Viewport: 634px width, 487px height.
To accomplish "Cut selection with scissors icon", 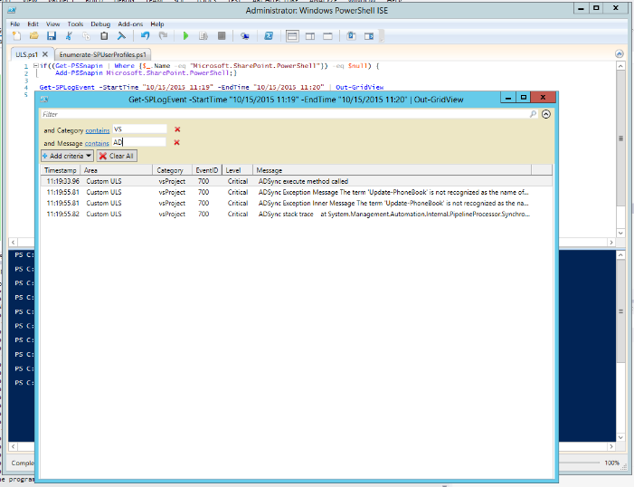I will (69, 36).
